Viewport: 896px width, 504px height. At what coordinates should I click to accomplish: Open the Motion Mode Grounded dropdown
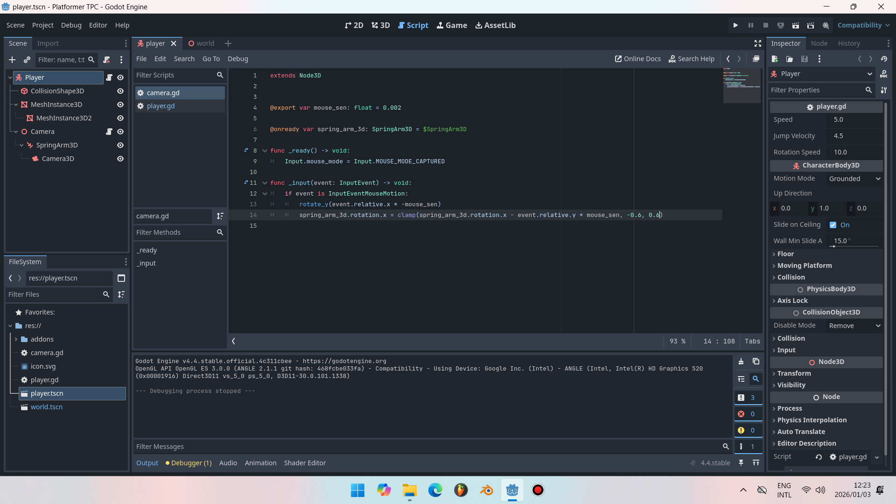[855, 179]
